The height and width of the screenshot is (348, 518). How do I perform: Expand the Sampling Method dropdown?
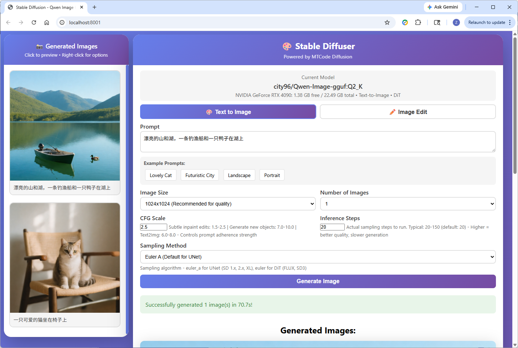pyautogui.click(x=318, y=257)
